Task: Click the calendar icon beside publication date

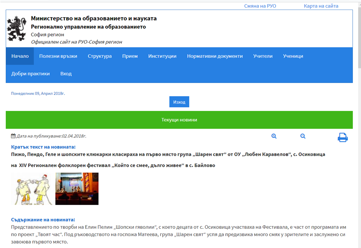Action: 13,136
